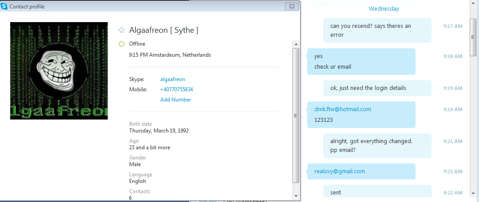Viewport: 479px width, 202px height.
Task: Click profile scrollbar up arrow
Action: tap(296, 44)
